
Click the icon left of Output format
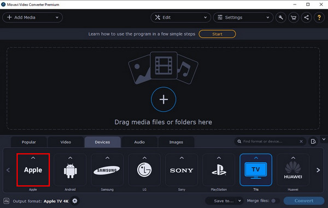tap(7, 201)
